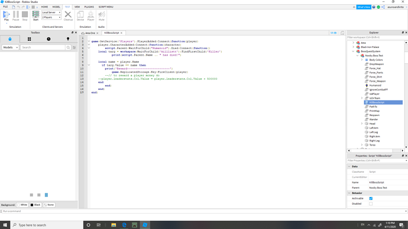The height and width of the screenshot is (229, 408).
Task: Open the 2 Players dropdown
Action: 51,17
